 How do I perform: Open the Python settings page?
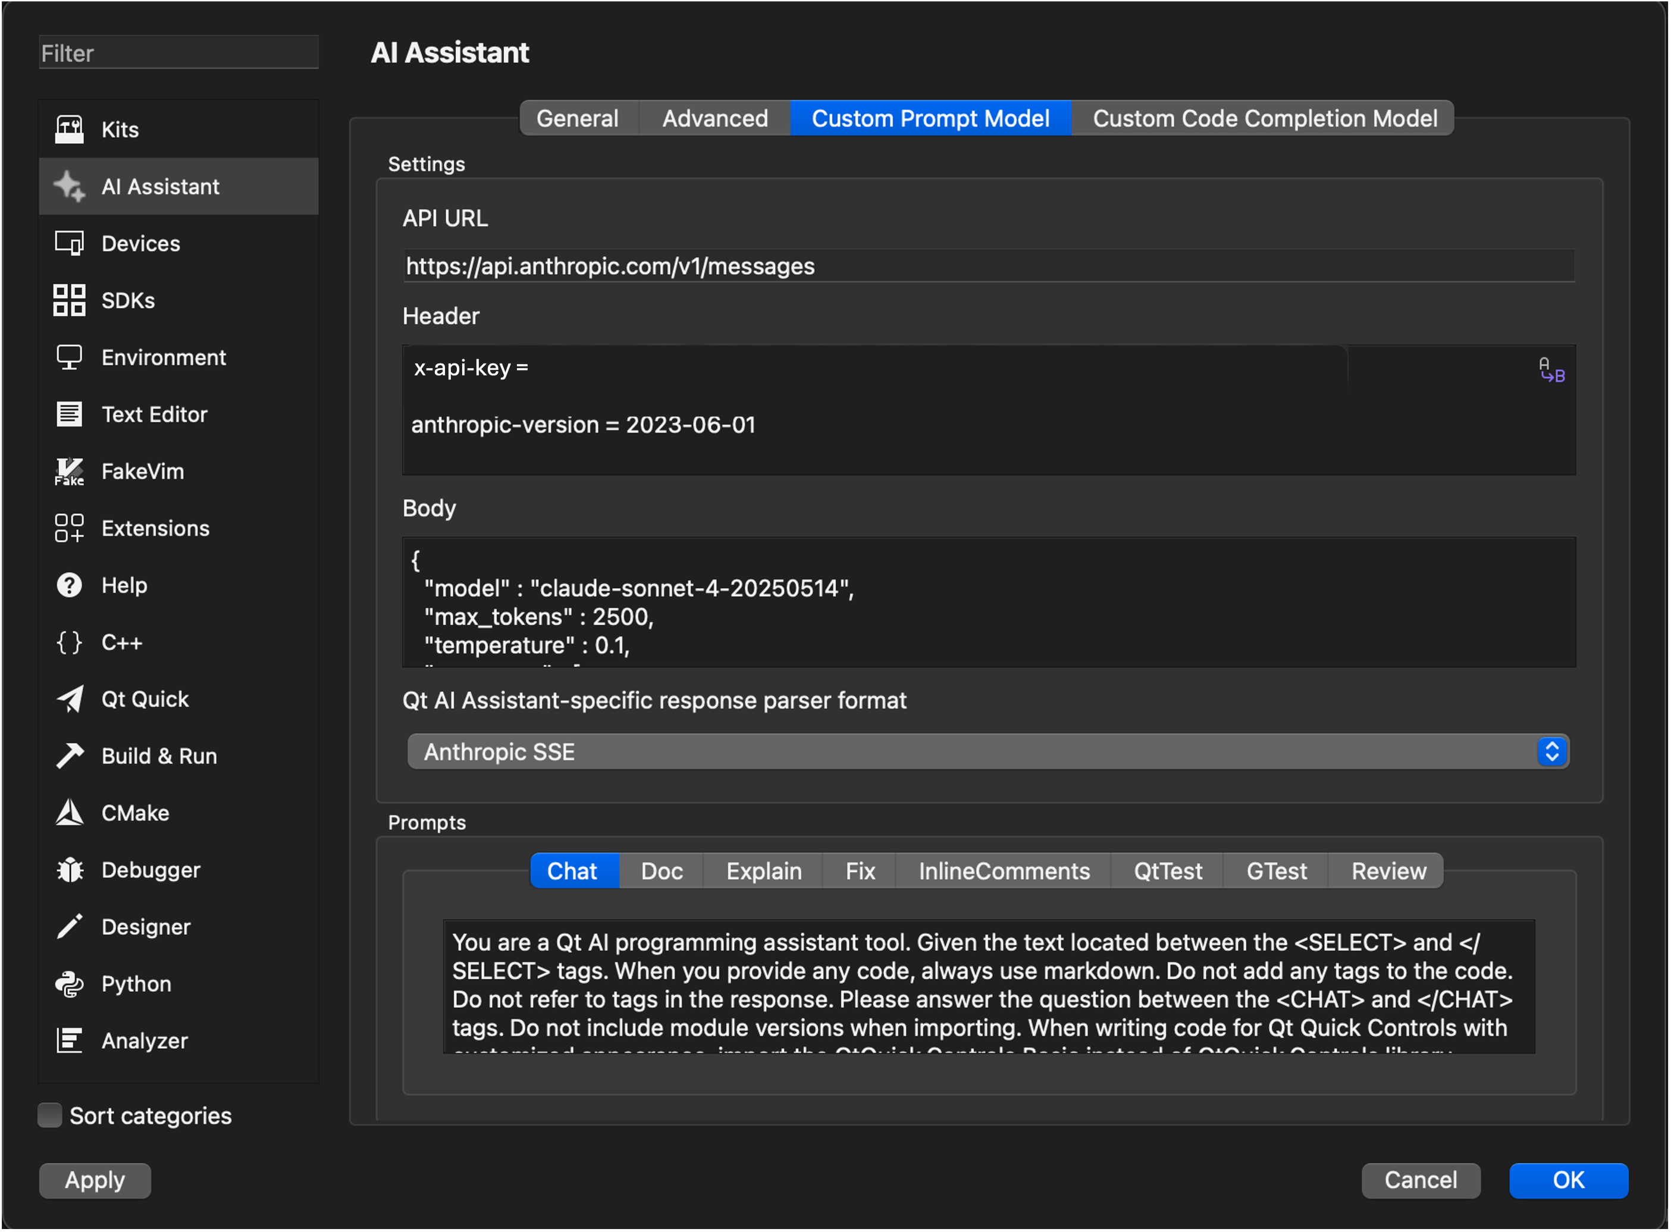pyautogui.click(x=135, y=984)
